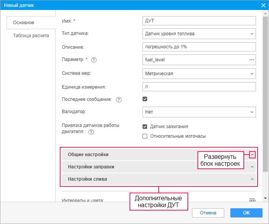Open Тип датчика dropdown

tap(199, 34)
